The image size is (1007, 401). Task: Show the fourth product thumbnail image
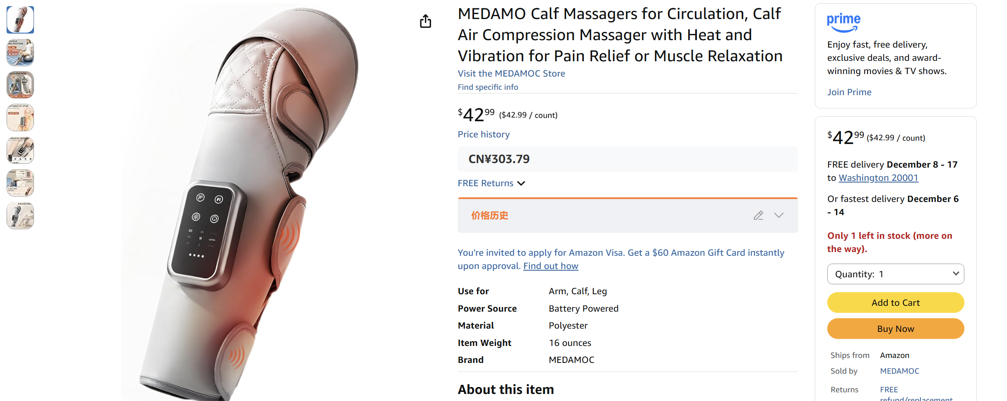click(20, 118)
